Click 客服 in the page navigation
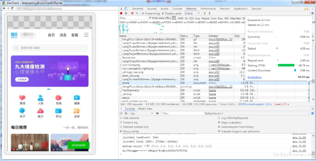This screenshot has width=316, height=161. (x=75, y=35)
